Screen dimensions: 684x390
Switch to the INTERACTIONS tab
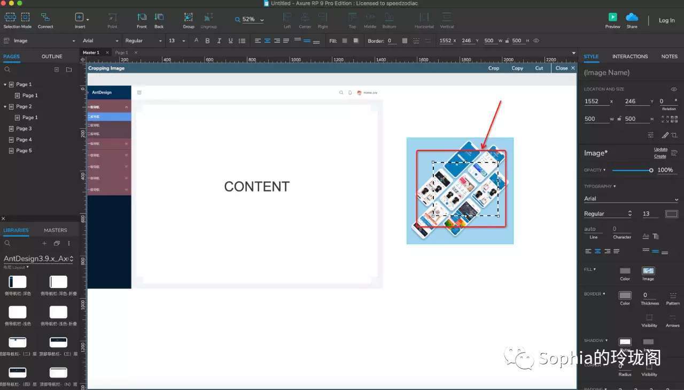630,56
